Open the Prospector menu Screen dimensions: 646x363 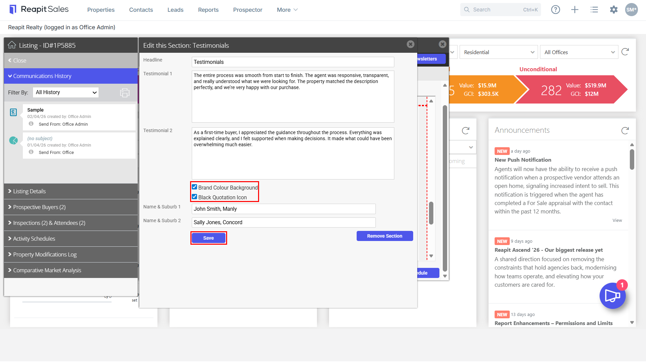248,10
